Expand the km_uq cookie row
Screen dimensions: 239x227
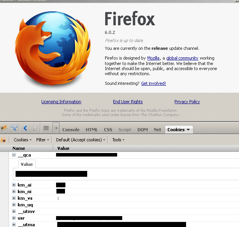(x=14, y=204)
